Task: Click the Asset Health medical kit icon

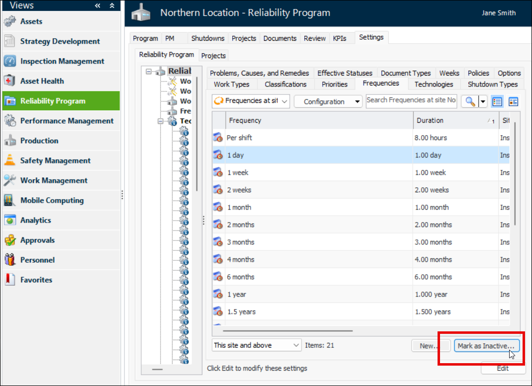Action: (x=10, y=81)
